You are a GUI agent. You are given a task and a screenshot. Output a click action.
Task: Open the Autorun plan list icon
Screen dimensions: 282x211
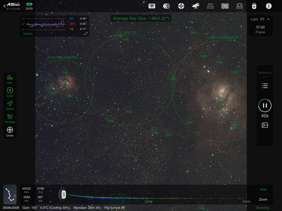pyautogui.click(x=265, y=86)
